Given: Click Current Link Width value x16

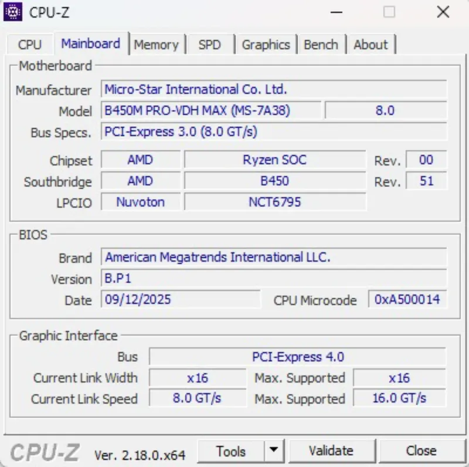Looking at the screenshot, I should pos(198,378).
